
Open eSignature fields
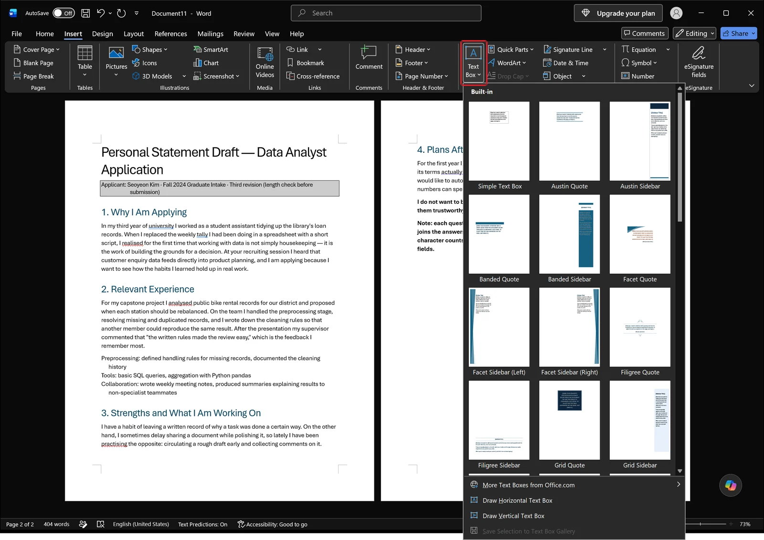(699, 62)
